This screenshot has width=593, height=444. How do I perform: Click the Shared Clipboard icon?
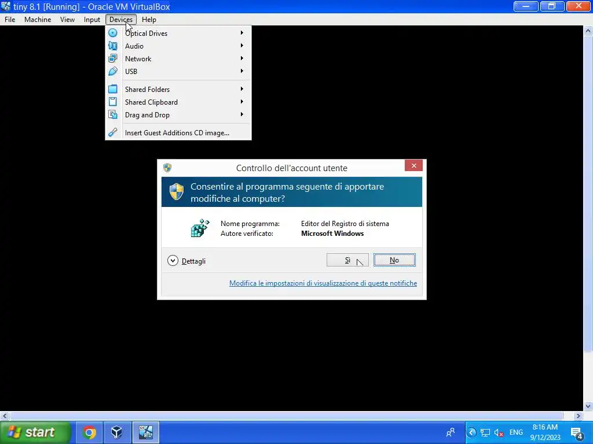113,102
